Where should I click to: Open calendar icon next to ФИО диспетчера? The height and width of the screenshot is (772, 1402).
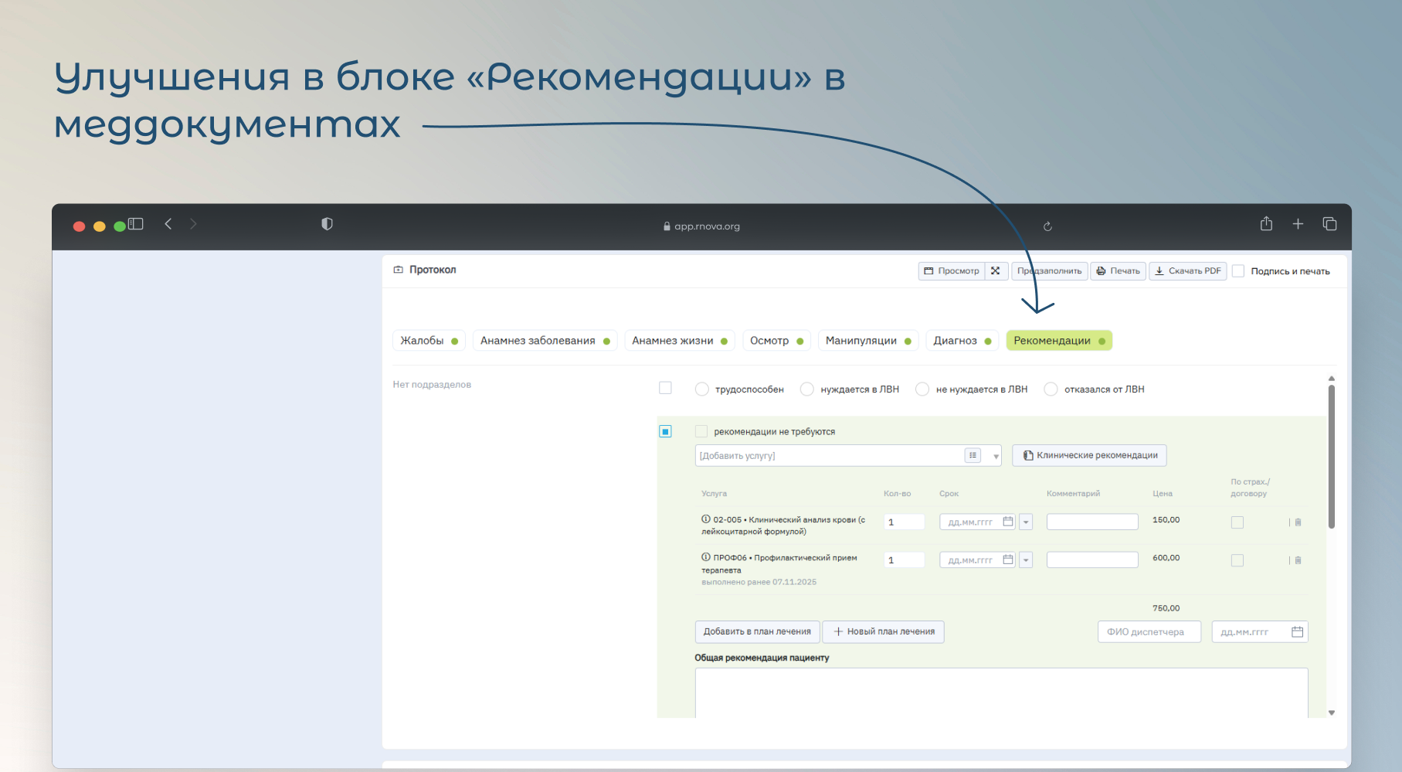pyautogui.click(x=1297, y=632)
